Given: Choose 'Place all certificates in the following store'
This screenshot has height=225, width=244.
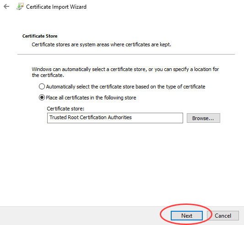Looking at the screenshot, I should (42, 98).
